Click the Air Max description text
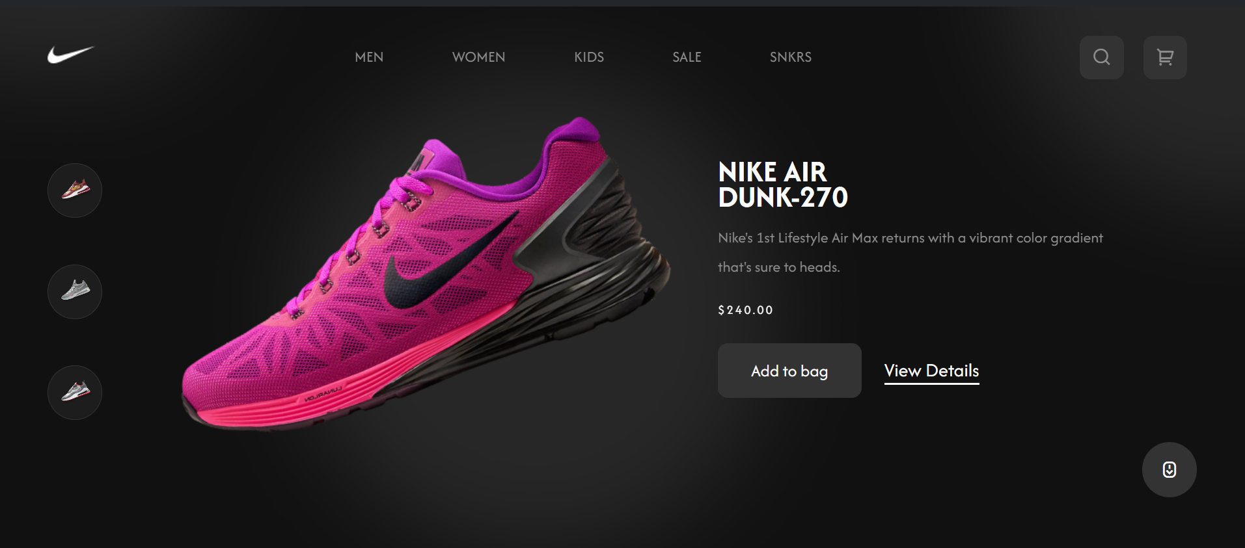Image resolution: width=1245 pixels, height=548 pixels. click(910, 252)
